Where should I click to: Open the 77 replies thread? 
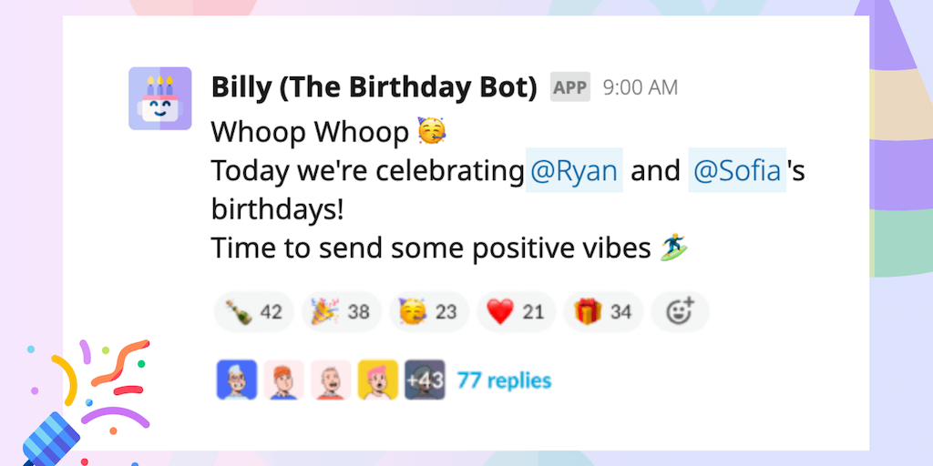(x=504, y=380)
